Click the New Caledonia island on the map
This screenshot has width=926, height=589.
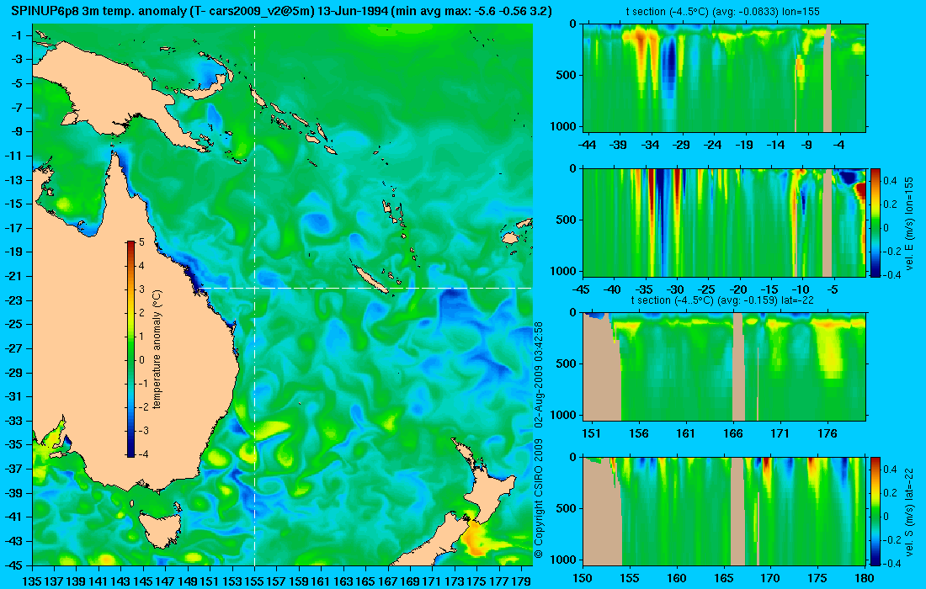pyautogui.click(x=372, y=278)
